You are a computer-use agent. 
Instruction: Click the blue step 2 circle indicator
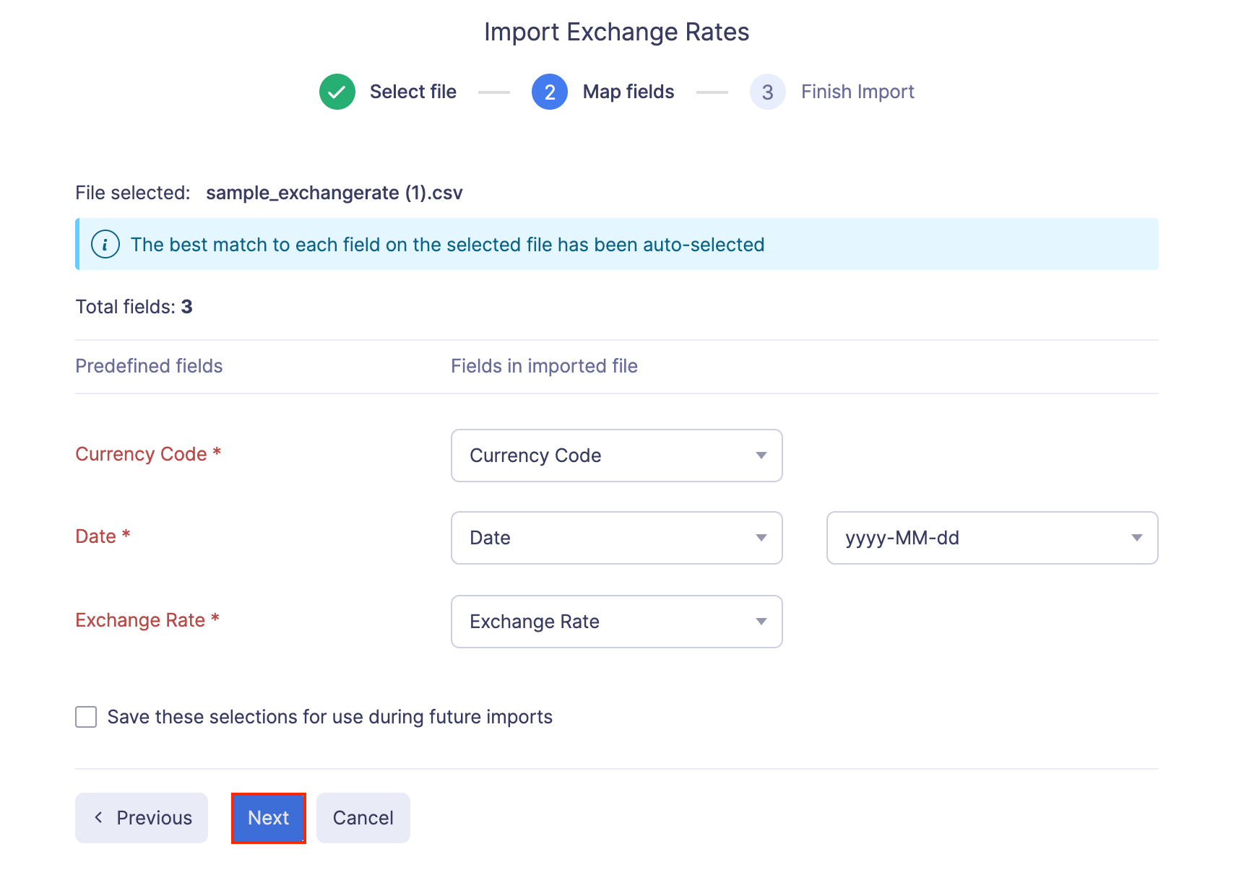(549, 92)
